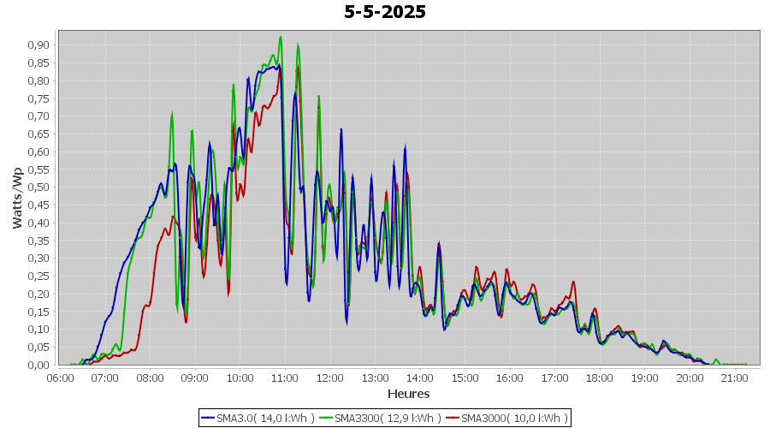Click the 0,55 value on Y axis

pyautogui.click(x=38, y=169)
